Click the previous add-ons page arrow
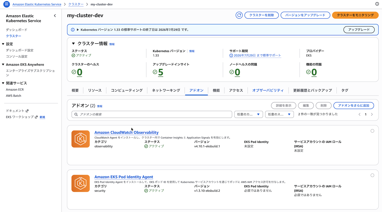The width and height of the screenshot is (382, 212). tap(359, 114)
